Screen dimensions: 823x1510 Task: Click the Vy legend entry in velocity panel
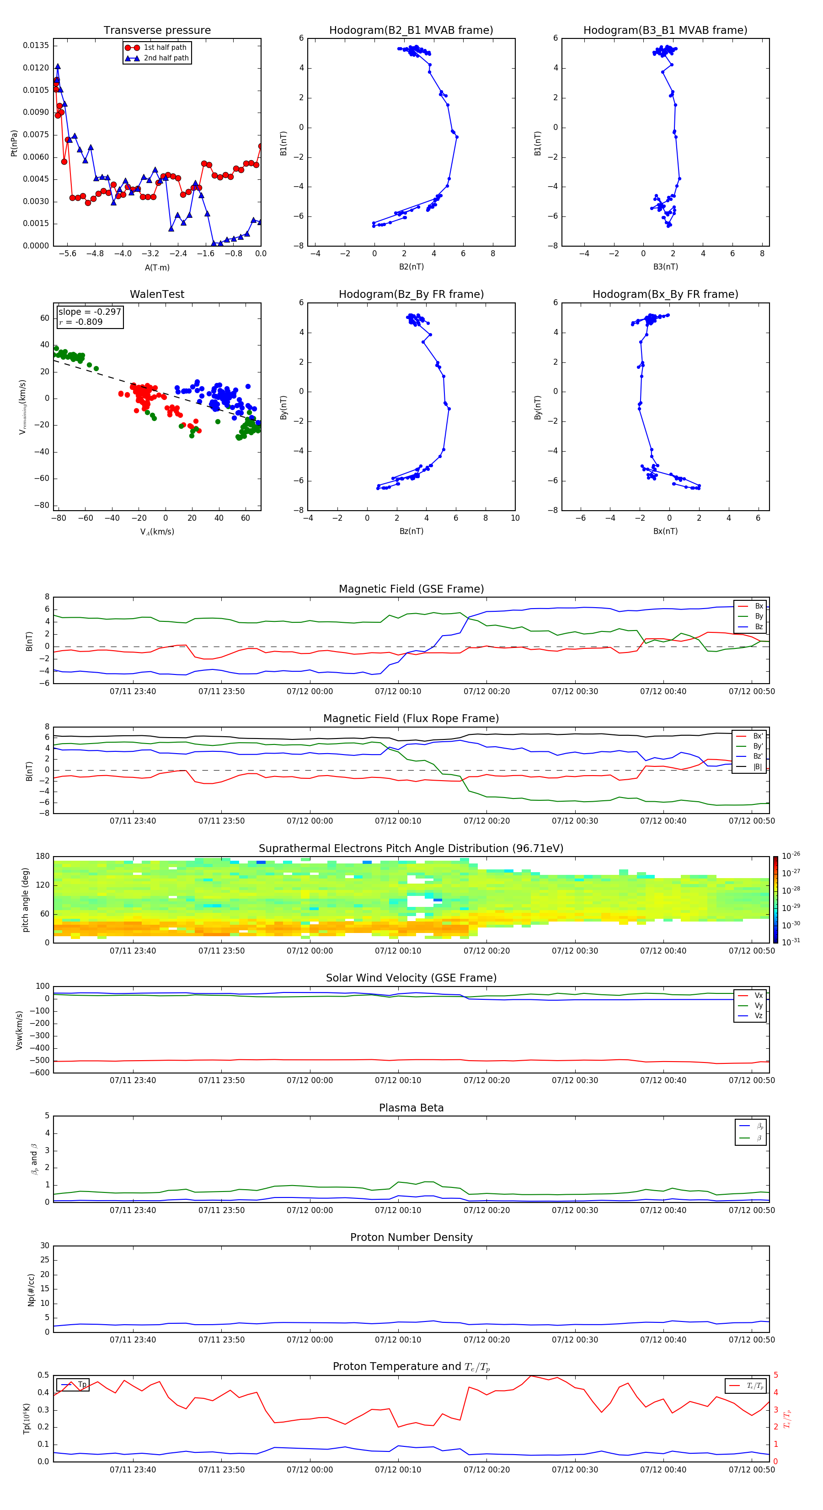(x=750, y=1005)
